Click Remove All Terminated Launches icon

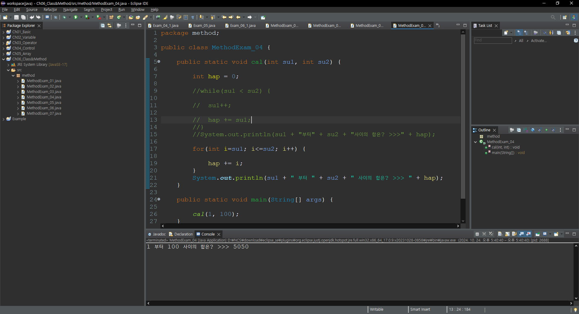(x=491, y=234)
